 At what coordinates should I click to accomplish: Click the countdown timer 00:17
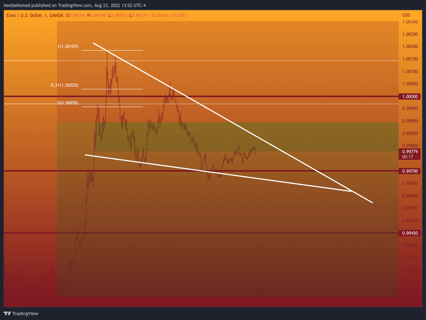coord(407,157)
